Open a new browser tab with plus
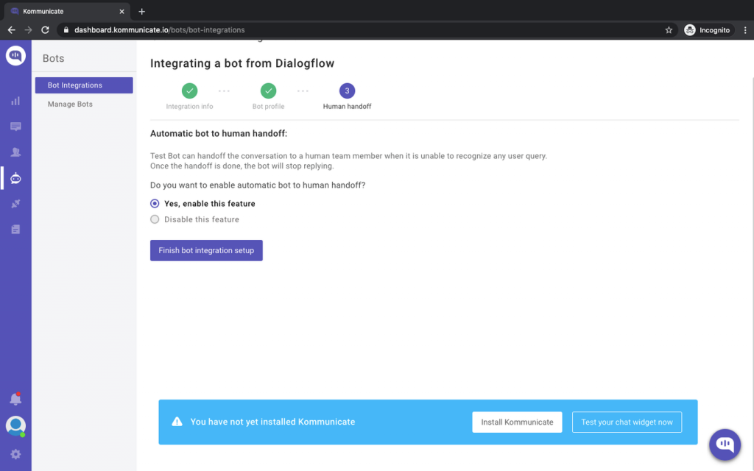The image size is (754, 471). [142, 12]
